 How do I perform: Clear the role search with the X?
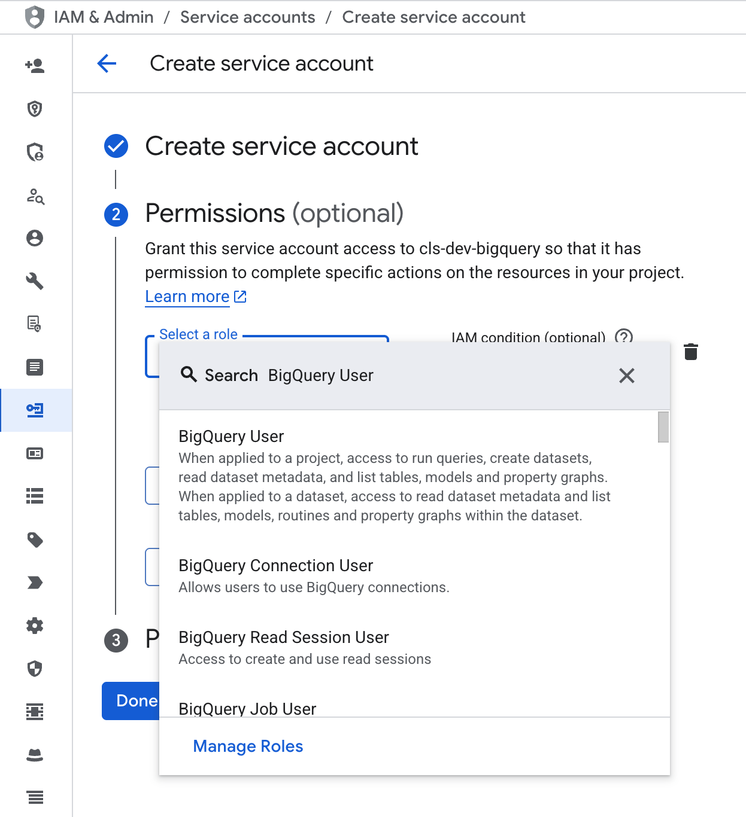point(627,376)
